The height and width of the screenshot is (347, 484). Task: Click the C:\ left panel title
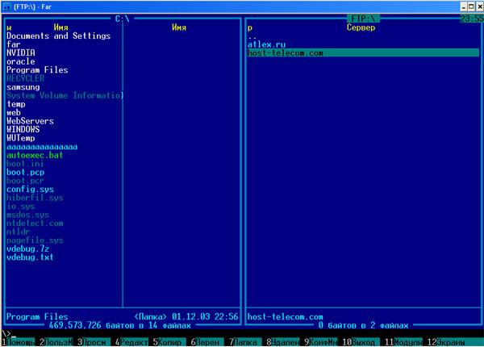(x=123, y=19)
